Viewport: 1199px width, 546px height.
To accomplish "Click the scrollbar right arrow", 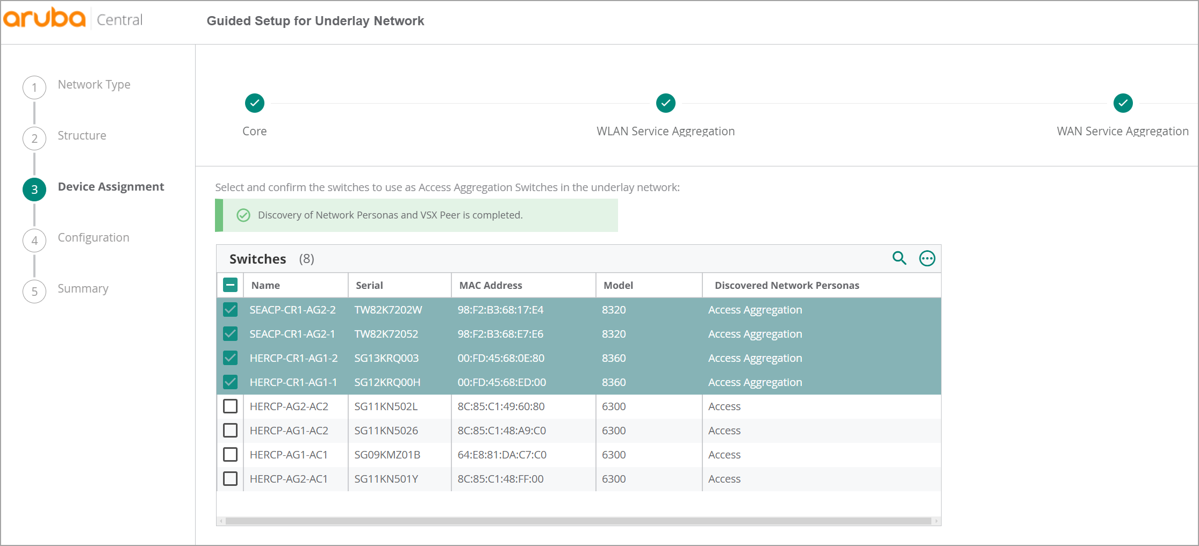I will tap(936, 521).
